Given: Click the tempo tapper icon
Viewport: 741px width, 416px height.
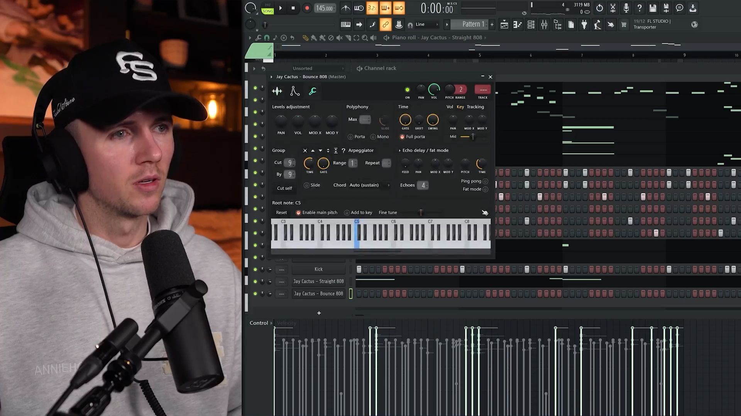Looking at the screenshot, I should tap(597, 25).
